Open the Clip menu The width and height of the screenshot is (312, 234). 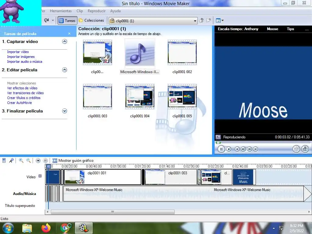[x=80, y=11]
